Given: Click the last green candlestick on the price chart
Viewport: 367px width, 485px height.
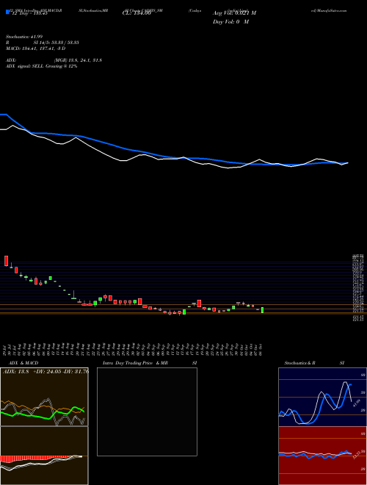Looking at the screenshot, I should click(x=262, y=310).
